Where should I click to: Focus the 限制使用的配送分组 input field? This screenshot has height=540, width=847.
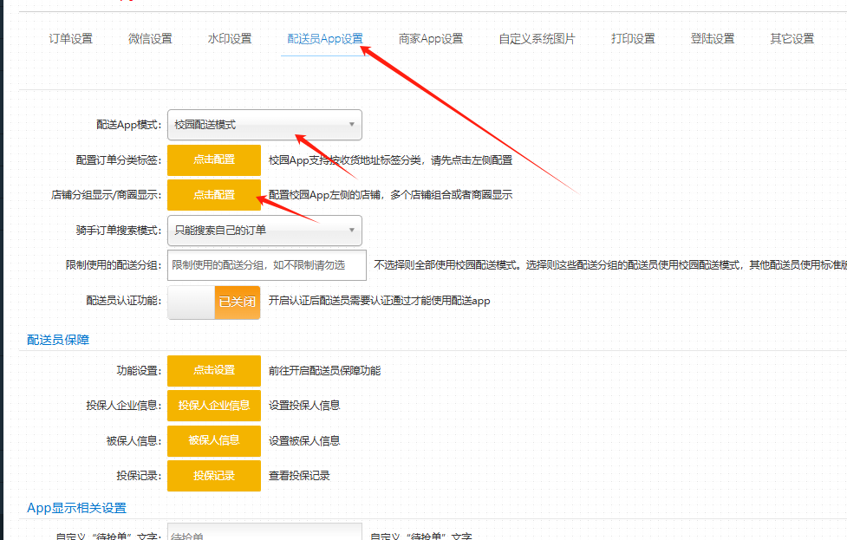tap(267, 265)
